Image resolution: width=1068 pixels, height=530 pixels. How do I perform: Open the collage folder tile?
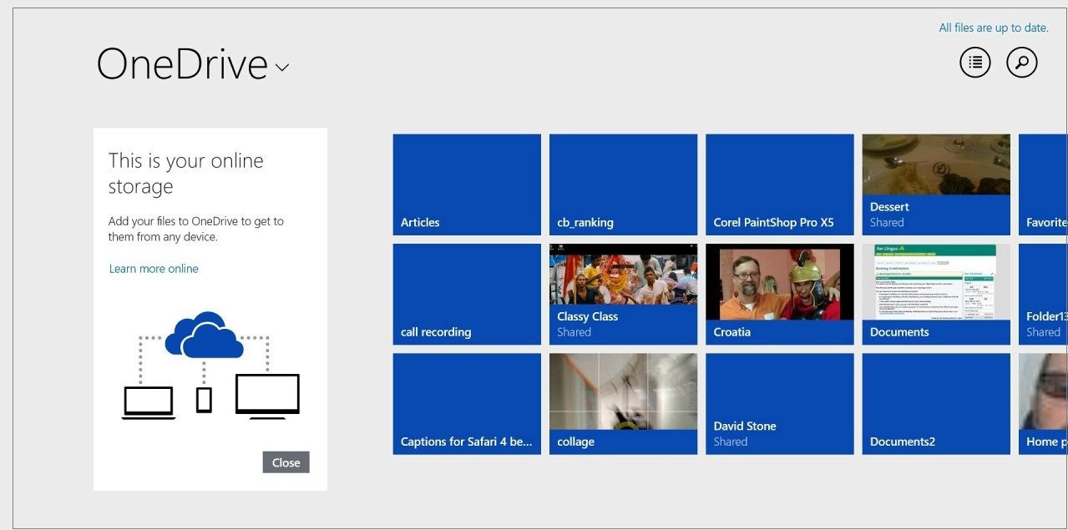point(623,404)
